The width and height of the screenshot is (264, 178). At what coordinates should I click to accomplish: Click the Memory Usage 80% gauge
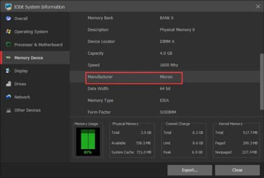pos(88,141)
